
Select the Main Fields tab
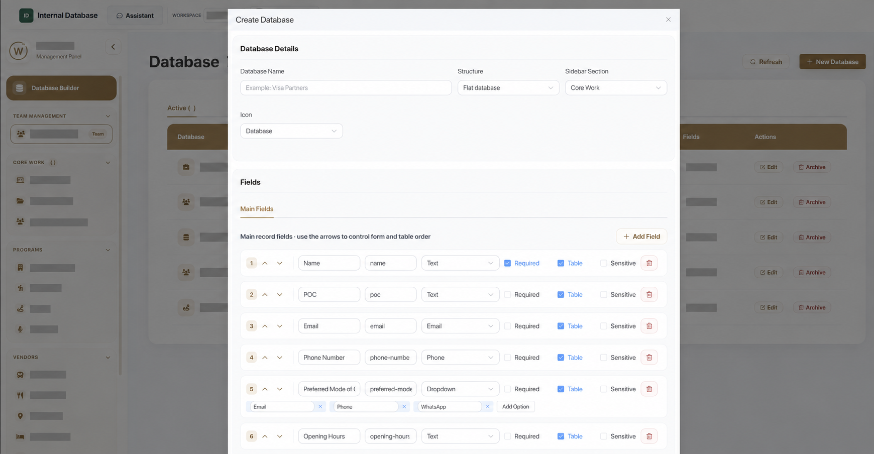(x=257, y=209)
